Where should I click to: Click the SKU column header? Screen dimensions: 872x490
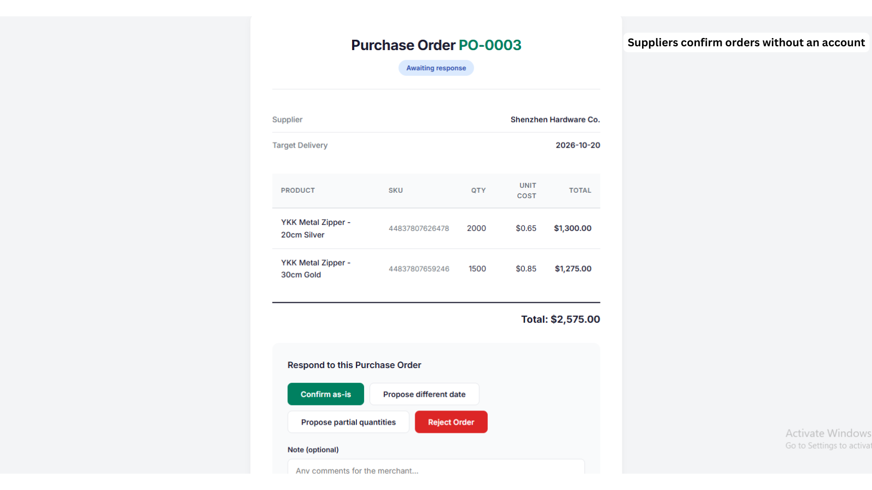tap(396, 191)
